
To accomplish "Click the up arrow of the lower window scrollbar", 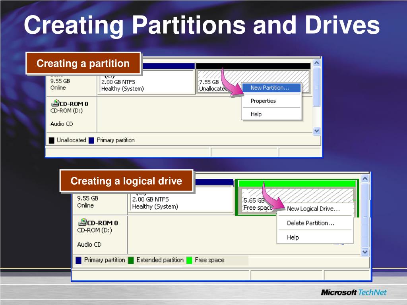I will coord(365,179).
